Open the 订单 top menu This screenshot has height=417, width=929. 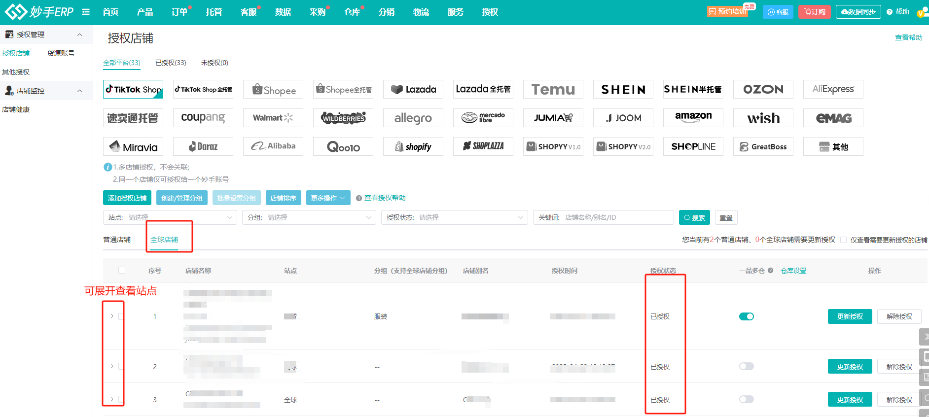click(179, 12)
